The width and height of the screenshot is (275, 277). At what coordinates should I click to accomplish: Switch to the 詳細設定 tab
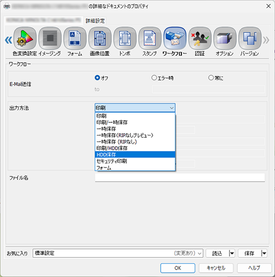pyautogui.click(x=95, y=21)
